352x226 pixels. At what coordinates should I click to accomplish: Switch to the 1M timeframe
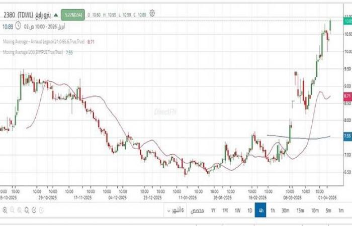[x=225, y=210]
